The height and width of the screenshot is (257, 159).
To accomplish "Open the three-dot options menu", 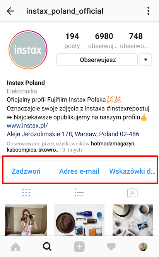I will (x=148, y=11).
